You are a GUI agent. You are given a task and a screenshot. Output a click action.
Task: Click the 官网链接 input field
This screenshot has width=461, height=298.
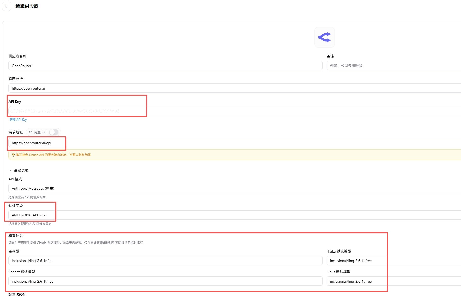click(235, 88)
